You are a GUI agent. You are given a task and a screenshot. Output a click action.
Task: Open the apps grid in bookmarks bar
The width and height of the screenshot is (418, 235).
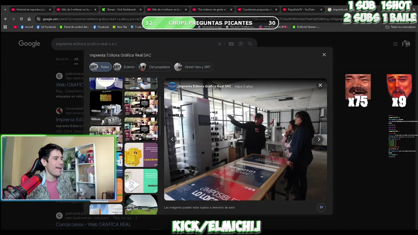point(5,27)
